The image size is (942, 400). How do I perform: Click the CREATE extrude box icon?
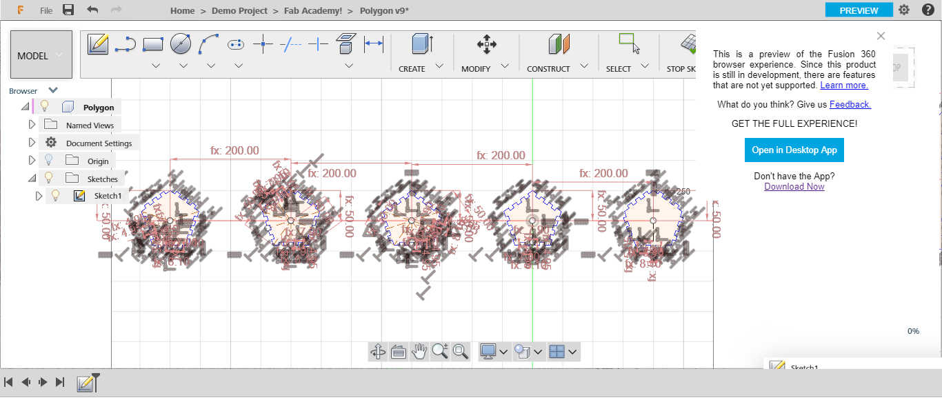(422, 44)
